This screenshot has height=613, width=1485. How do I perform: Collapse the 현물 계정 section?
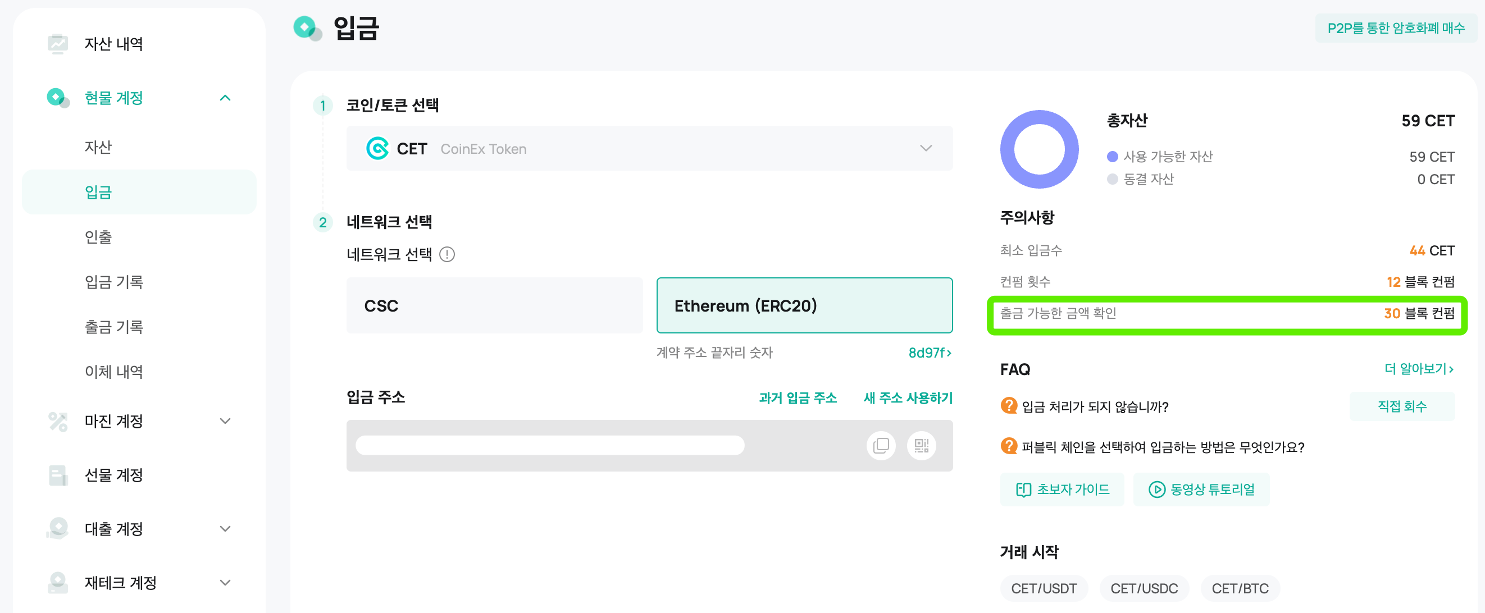(225, 98)
